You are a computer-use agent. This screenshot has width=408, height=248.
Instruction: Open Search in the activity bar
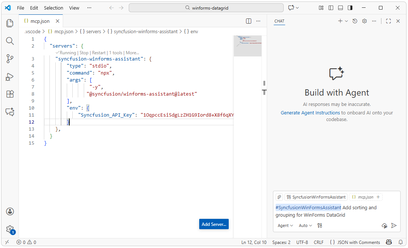10,41
